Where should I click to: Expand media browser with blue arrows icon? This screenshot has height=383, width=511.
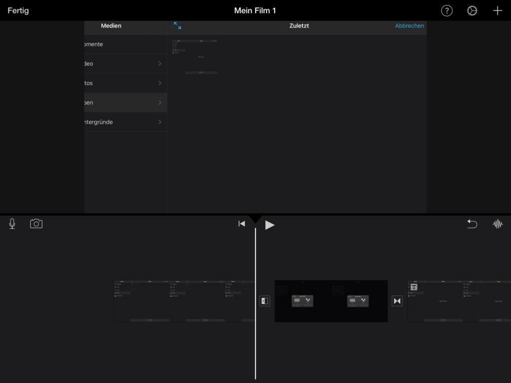point(178,25)
